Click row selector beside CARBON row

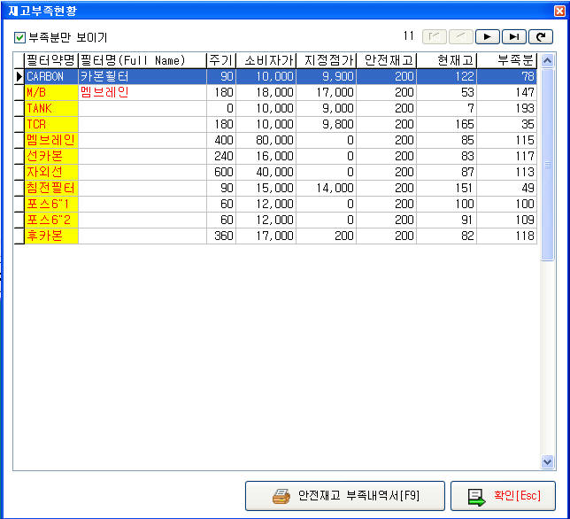pos(19,76)
